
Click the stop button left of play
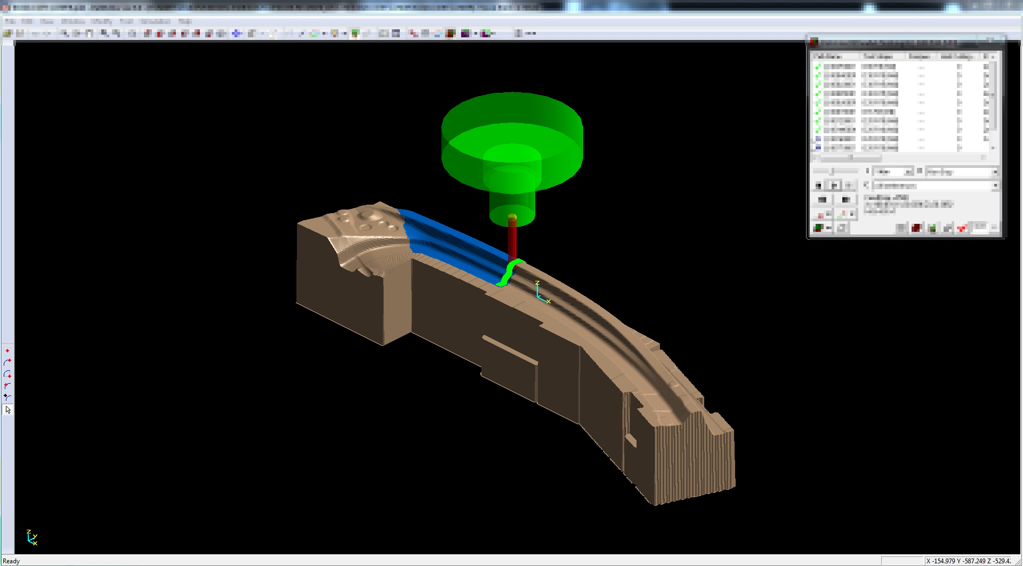(x=818, y=185)
